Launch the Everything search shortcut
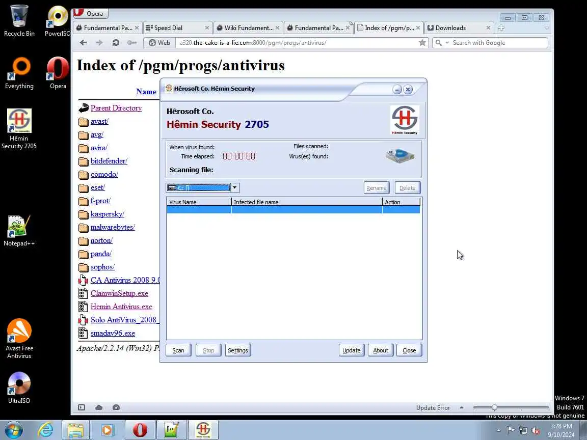The image size is (587, 440). [x=19, y=73]
